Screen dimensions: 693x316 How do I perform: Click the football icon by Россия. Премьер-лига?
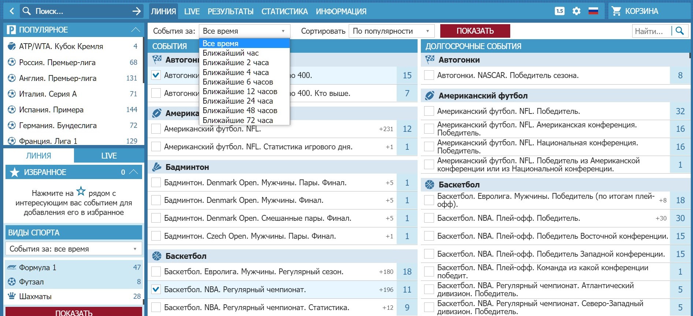point(12,62)
